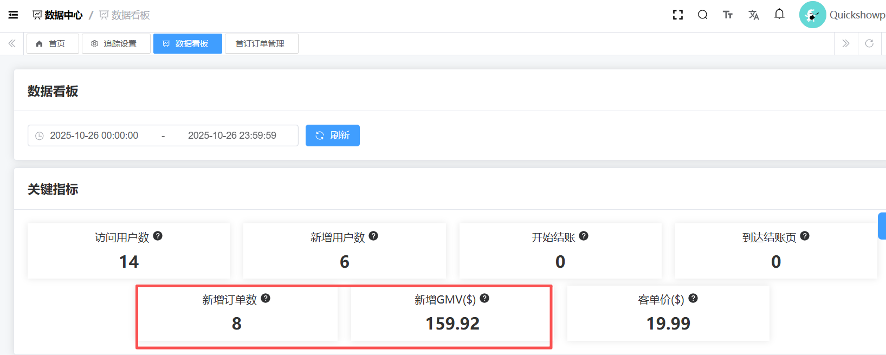Open the notification bell
The width and height of the screenshot is (886, 355).
pyautogui.click(x=779, y=14)
